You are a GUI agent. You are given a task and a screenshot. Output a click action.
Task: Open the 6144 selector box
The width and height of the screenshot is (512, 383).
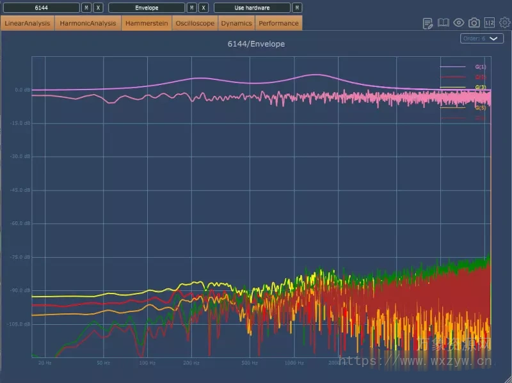[41, 8]
